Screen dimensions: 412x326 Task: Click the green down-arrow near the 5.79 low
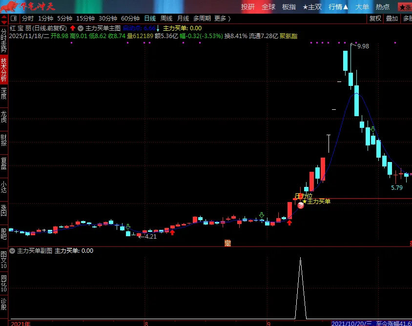click(373, 129)
